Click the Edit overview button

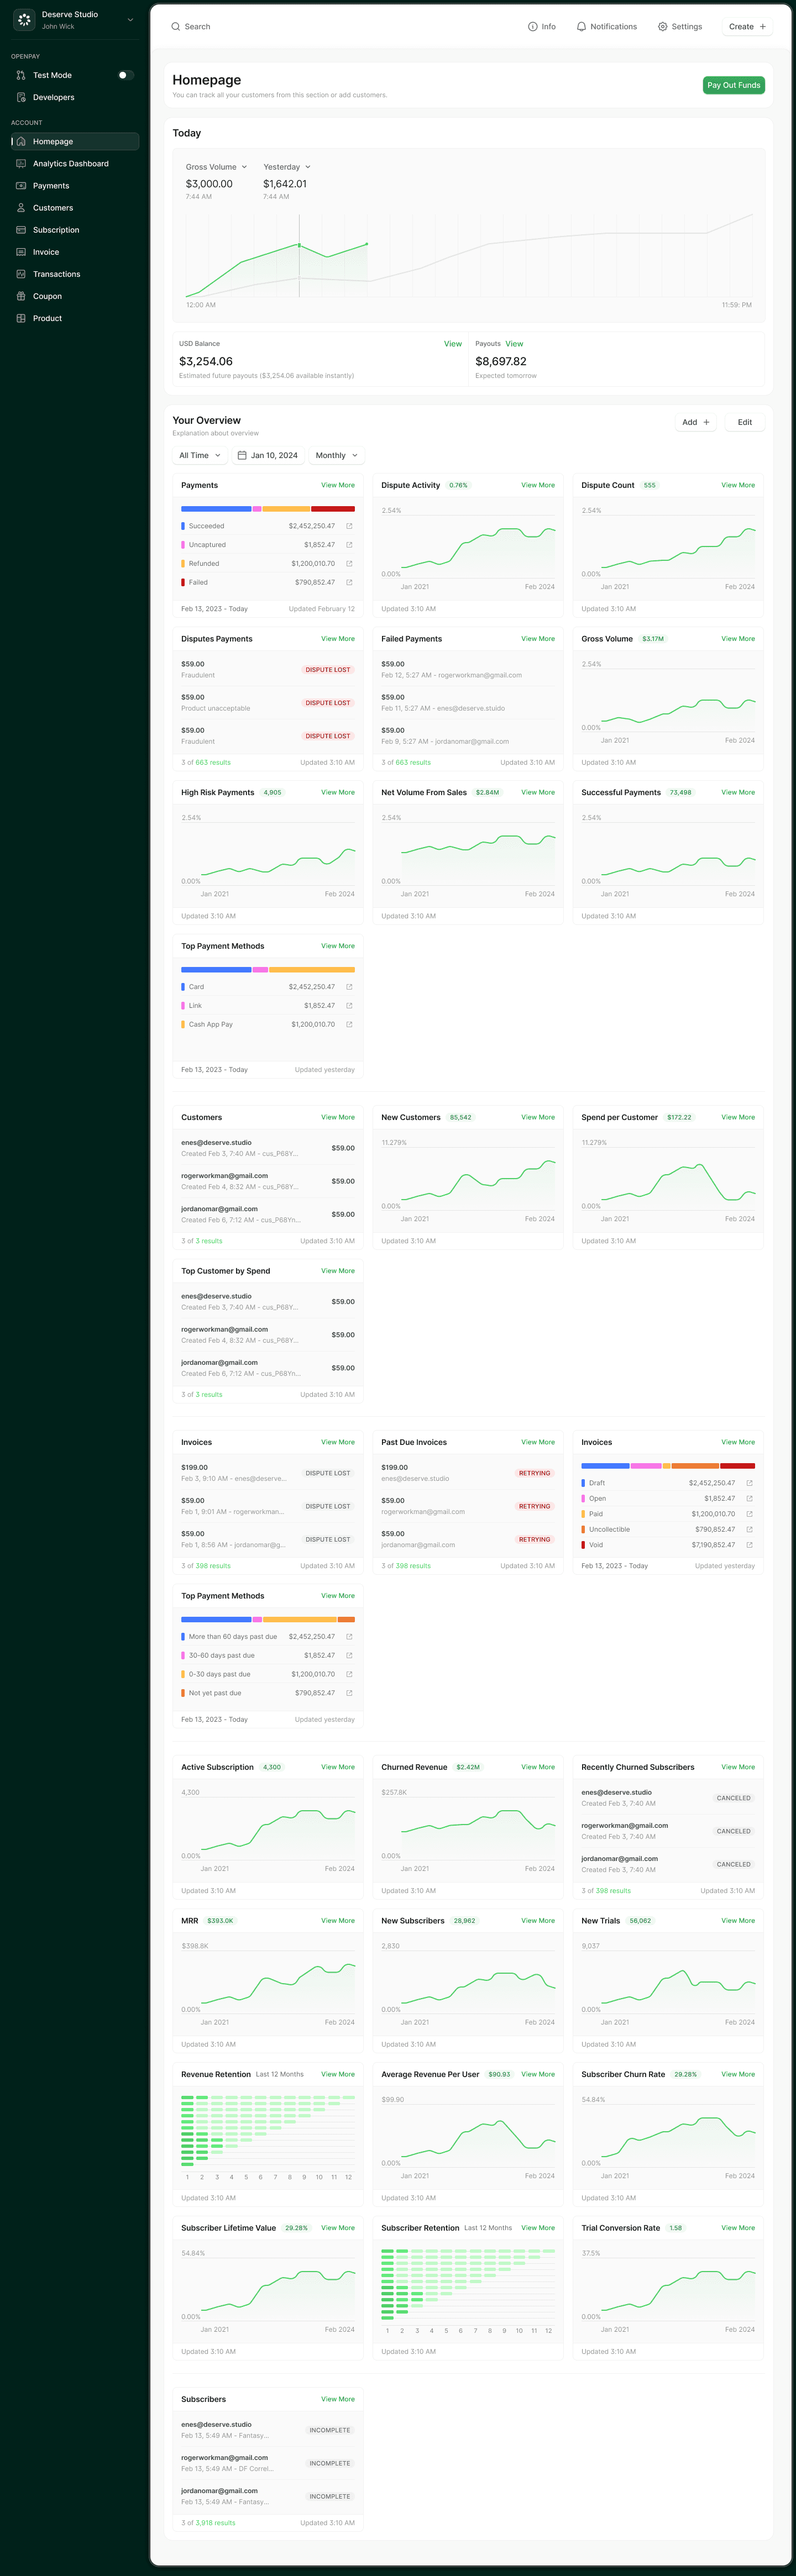point(745,422)
